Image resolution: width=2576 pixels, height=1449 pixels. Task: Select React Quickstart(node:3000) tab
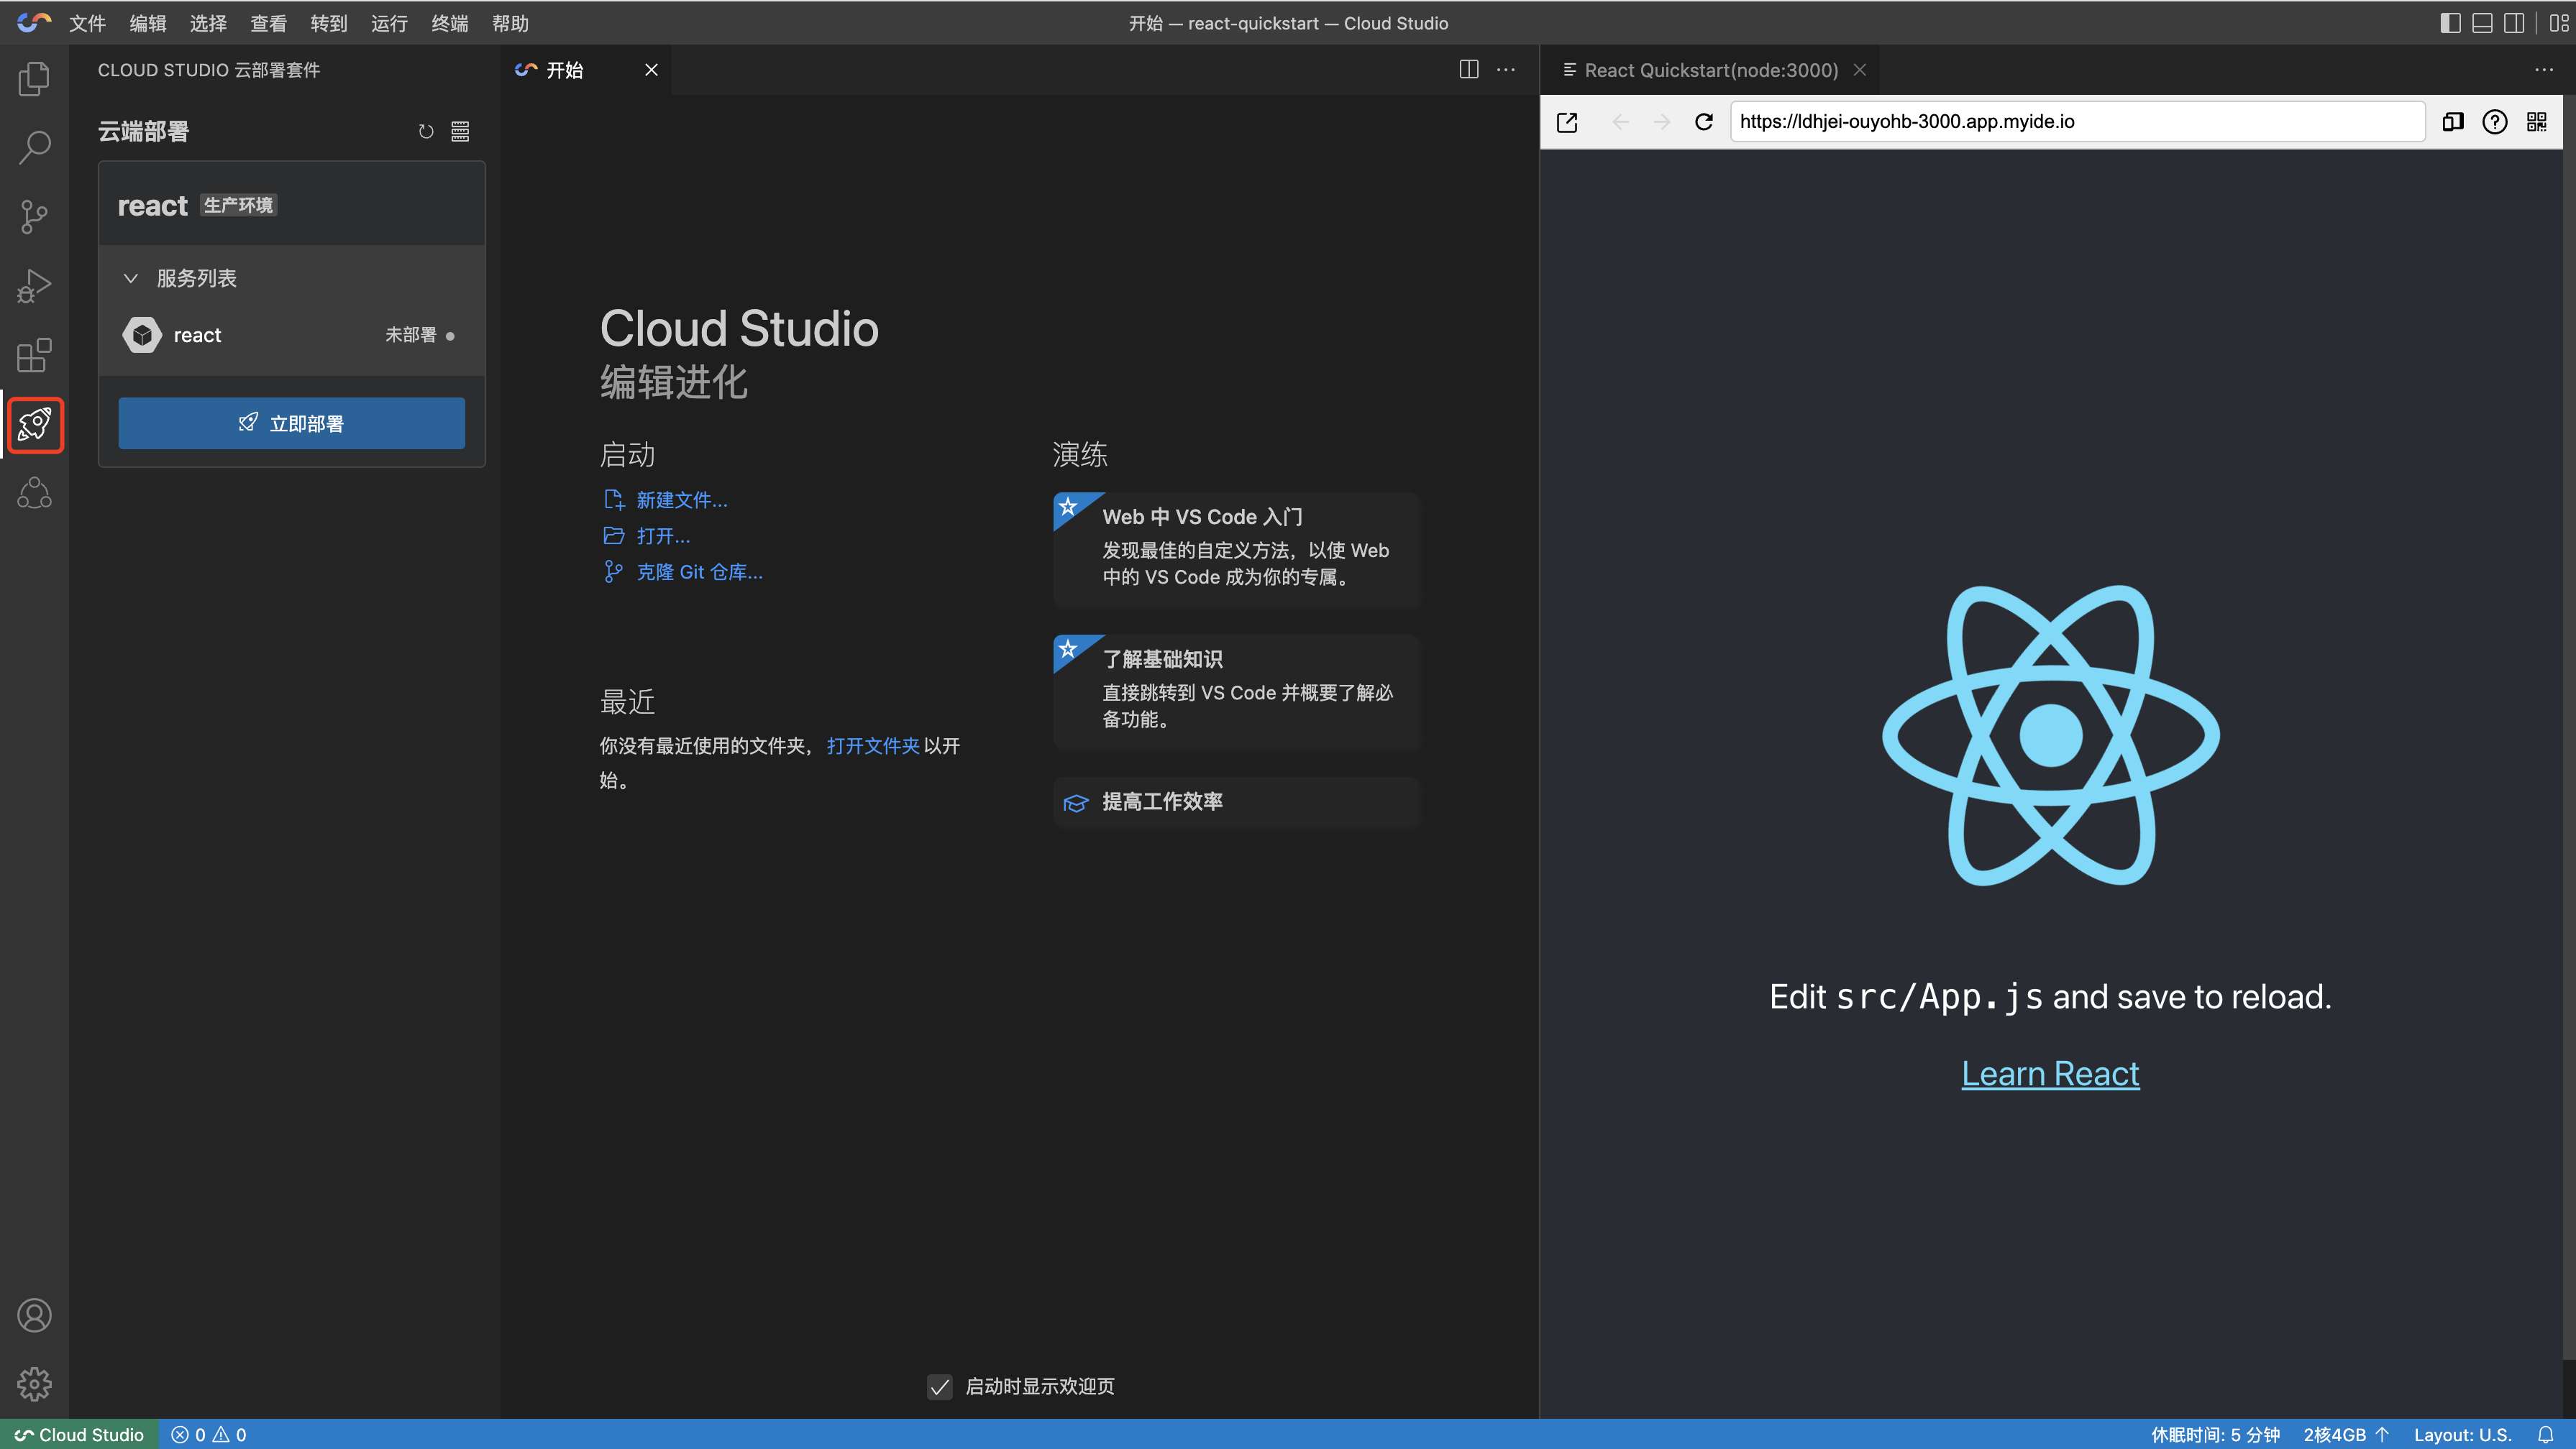[1711, 70]
